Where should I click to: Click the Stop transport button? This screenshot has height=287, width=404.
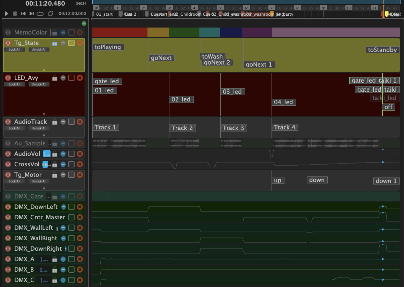[15, 14]
